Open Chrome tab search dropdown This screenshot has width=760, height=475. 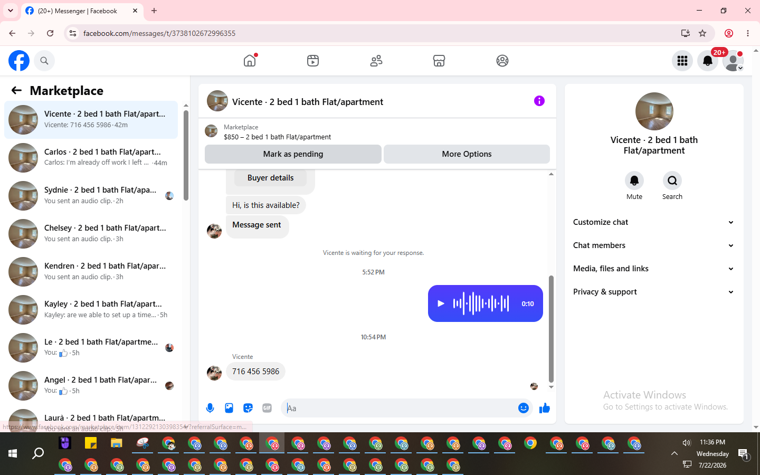[11, 11]
